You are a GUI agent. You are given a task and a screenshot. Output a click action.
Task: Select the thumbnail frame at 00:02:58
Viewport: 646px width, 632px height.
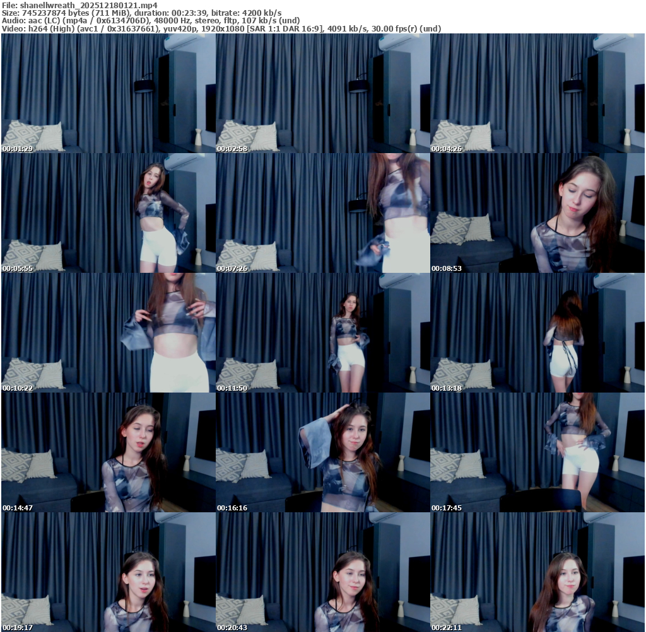[323, 93]
